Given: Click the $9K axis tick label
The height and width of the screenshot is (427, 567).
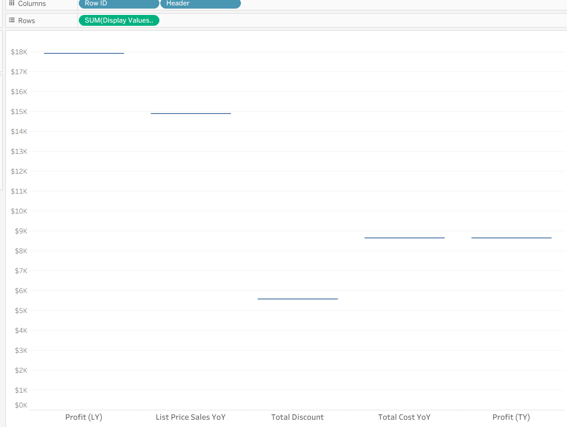Looking at the screenshot, I should tap(21, 231).
